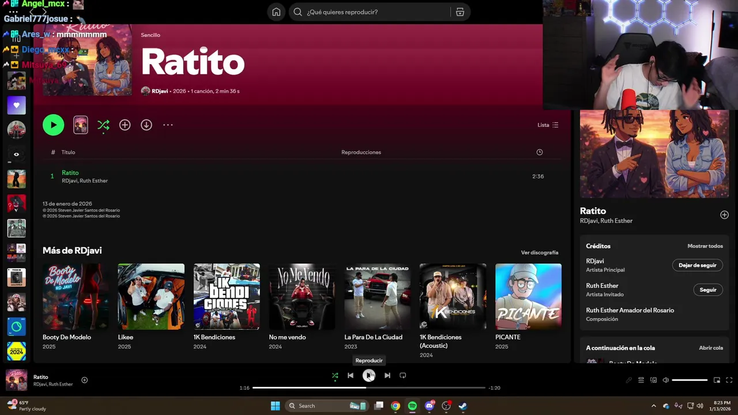738x415 pixels.
Task: Toggle remaining time display -1:20
Action: click(x=494, y=388)
